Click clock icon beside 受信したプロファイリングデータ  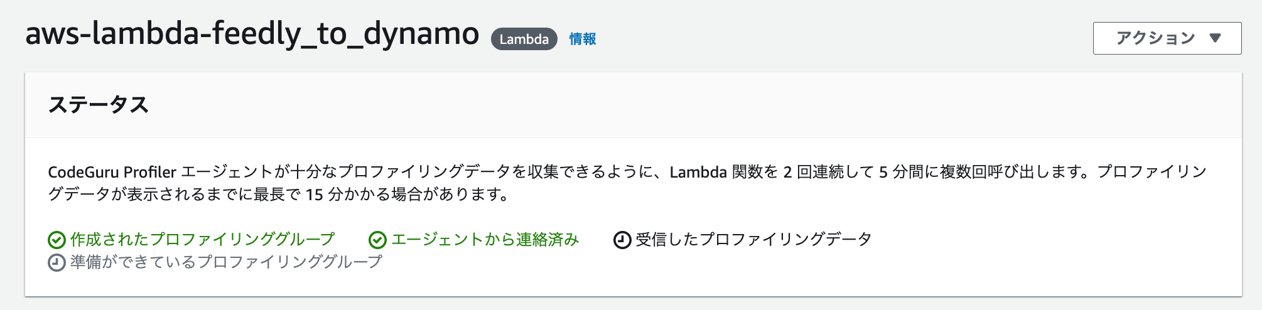pyautogui.click(x=622, y=240)
